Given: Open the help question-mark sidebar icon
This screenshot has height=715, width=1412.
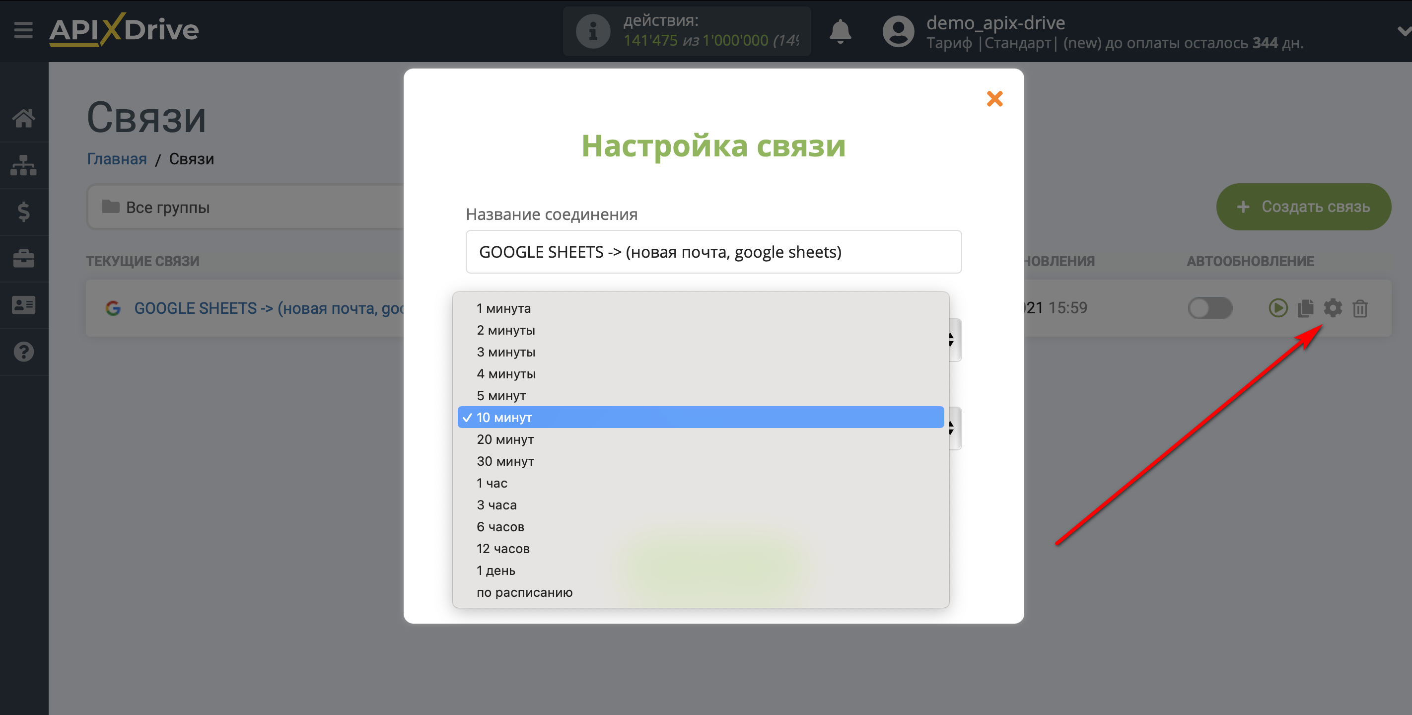Looking at the screenshot, I should pyautogui.click(x=23, y=352).
